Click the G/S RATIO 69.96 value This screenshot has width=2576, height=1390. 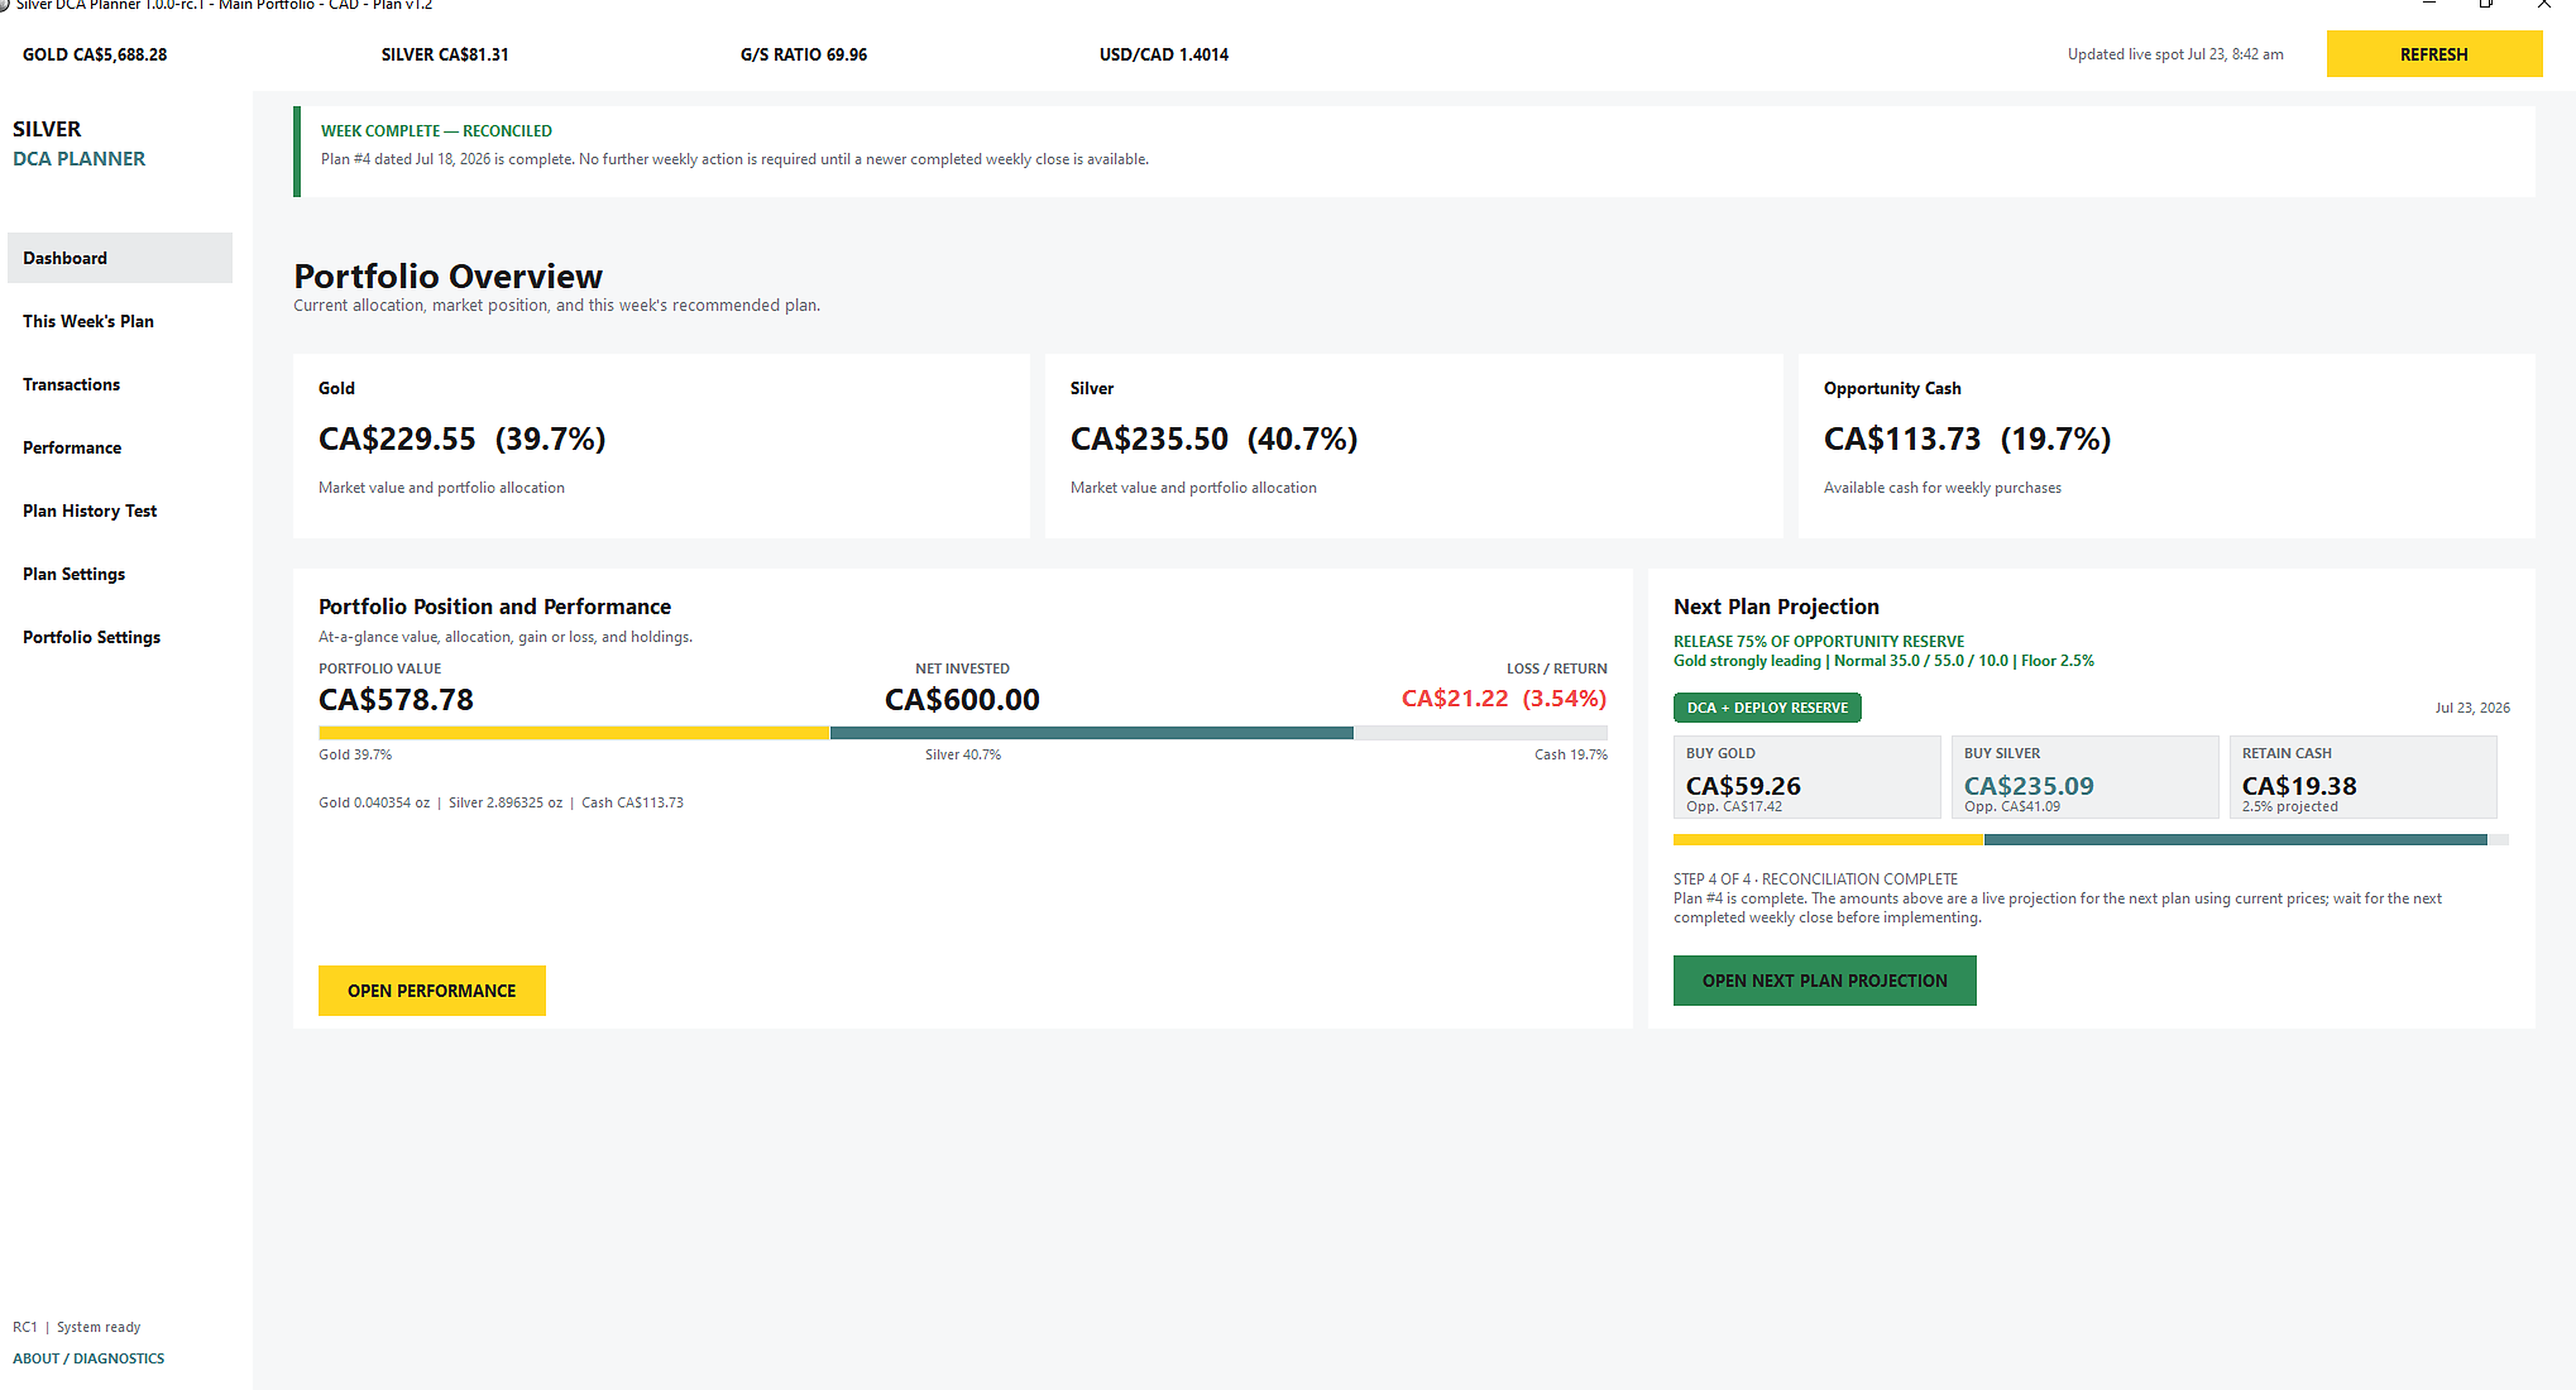pos(804,54)
